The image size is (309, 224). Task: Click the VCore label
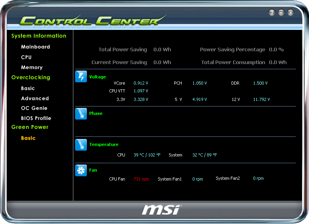click(x=119, y=83)
